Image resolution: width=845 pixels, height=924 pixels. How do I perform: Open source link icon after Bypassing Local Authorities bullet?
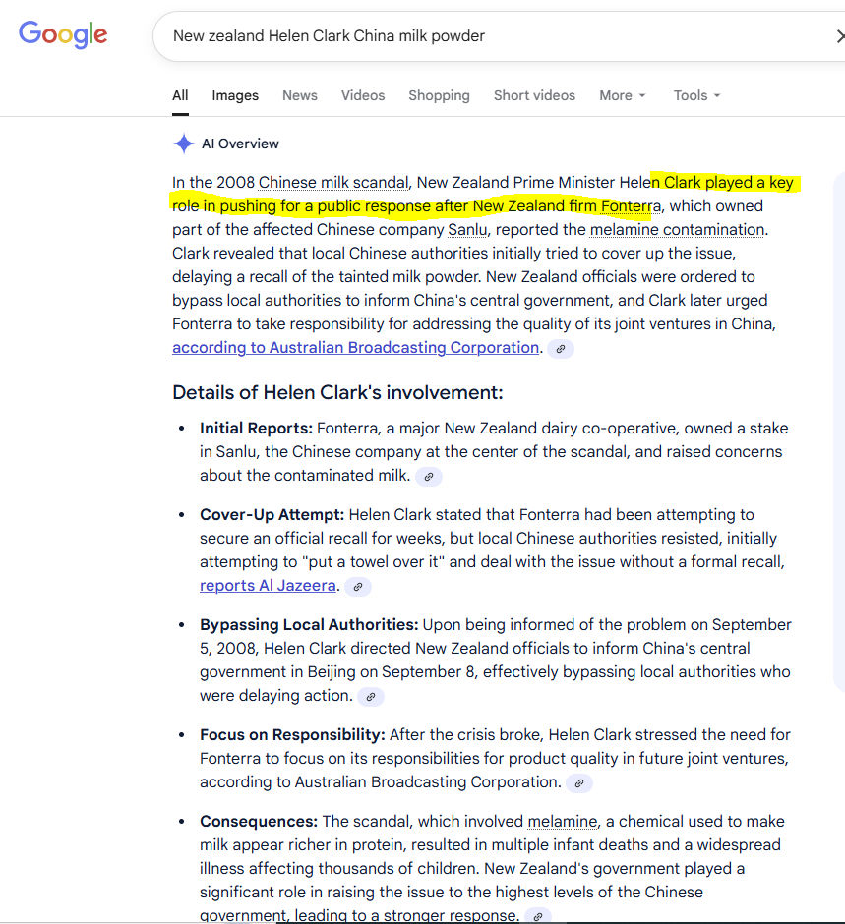coord(371,697)
